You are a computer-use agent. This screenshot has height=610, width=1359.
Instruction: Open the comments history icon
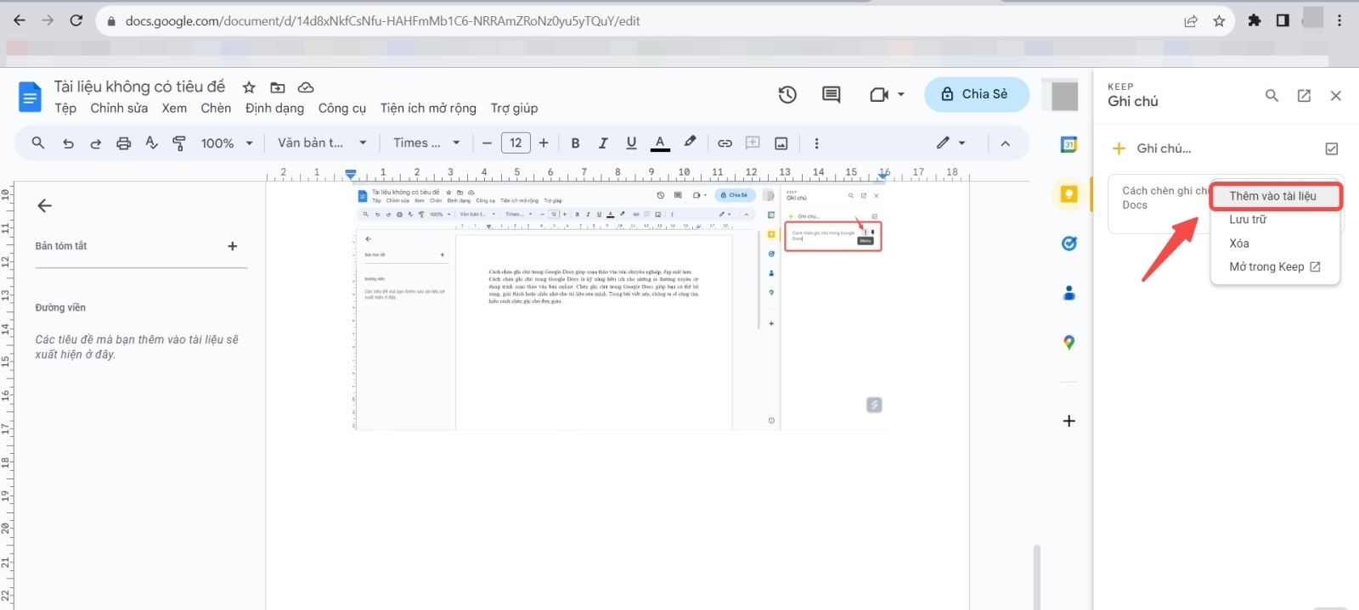click(x=832, y=95)
